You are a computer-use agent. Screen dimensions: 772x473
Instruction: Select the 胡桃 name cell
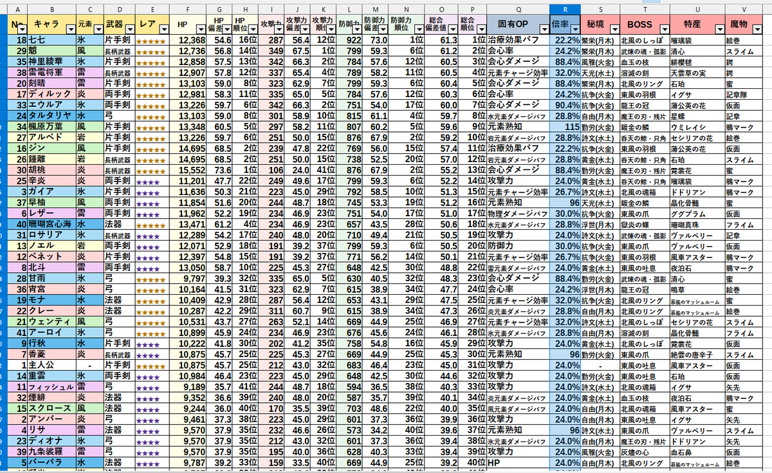tap(52, 171)
